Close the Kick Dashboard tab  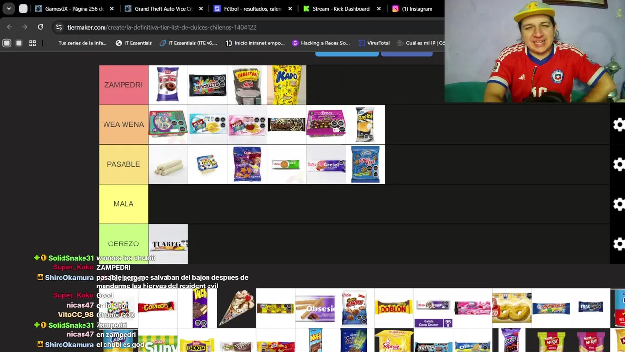pyautogui.click(x=379, y=9)
